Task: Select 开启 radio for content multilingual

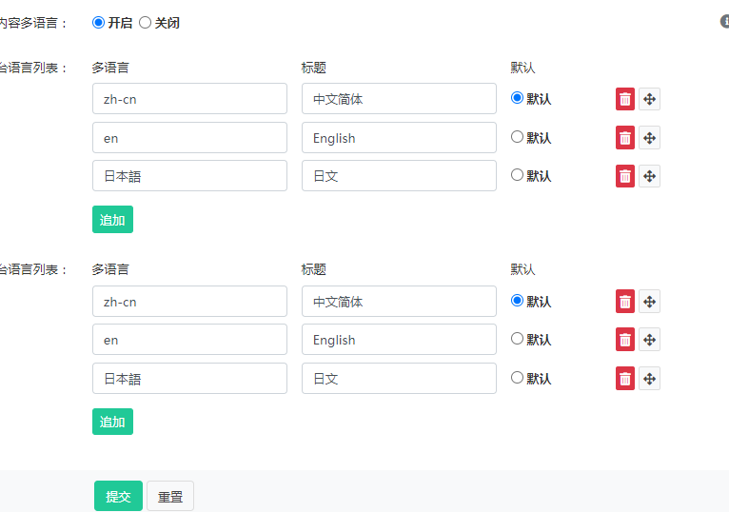Action: (x=99, y=22)
